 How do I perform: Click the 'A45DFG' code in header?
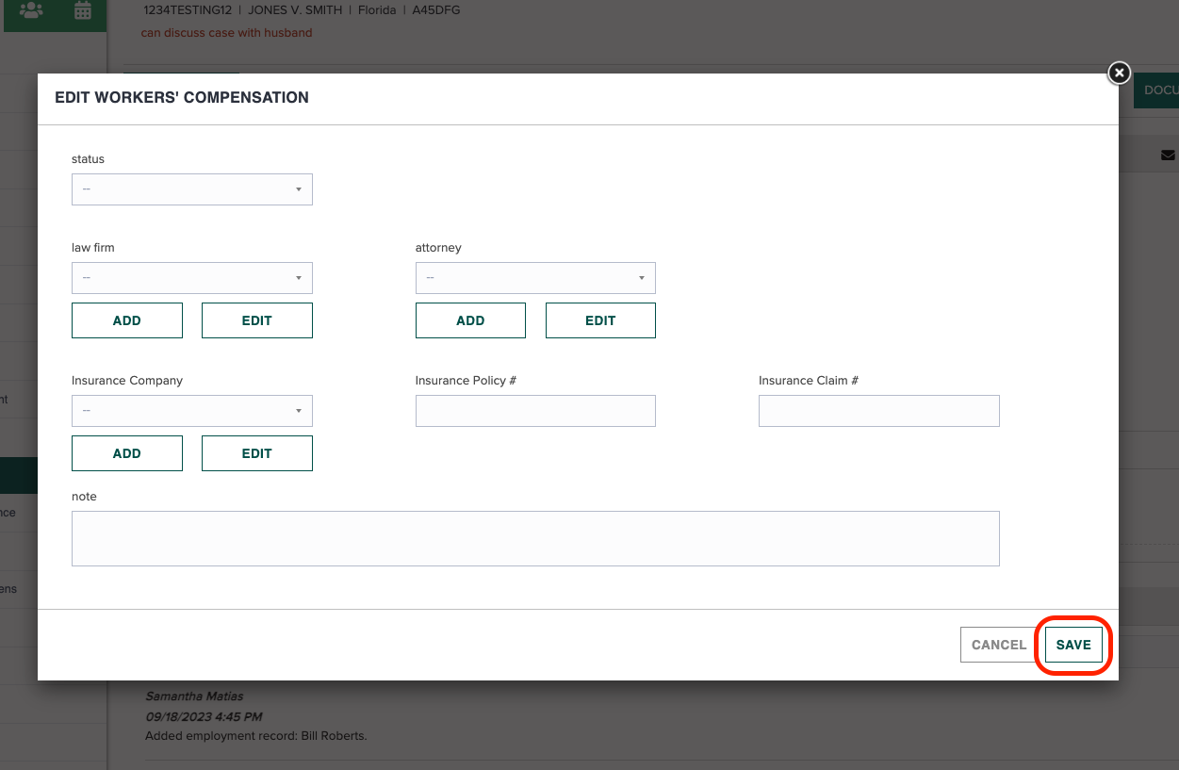pyautogui.click(x=437, y=10)
